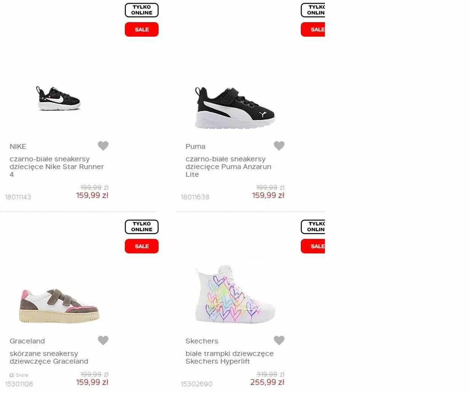Viewport: 470px width, 394px height.
Task: Open czarno-białe Nike Star Runner 4 title
Action: (x=56, y=166)
